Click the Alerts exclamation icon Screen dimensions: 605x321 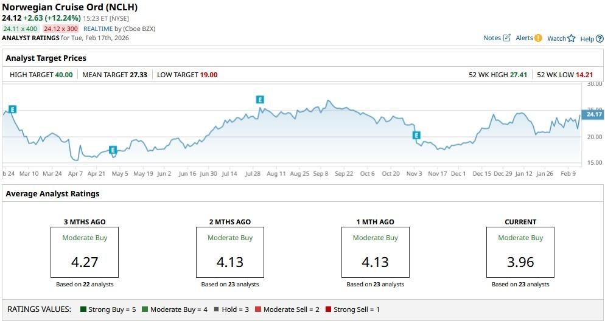(538, 38)
